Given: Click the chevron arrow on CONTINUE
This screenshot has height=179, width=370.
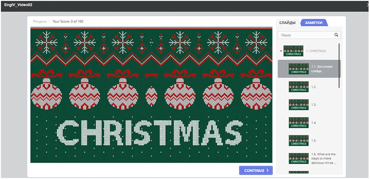Looking at the screenshot, I should pyautogui.click(x=268, y=171).
